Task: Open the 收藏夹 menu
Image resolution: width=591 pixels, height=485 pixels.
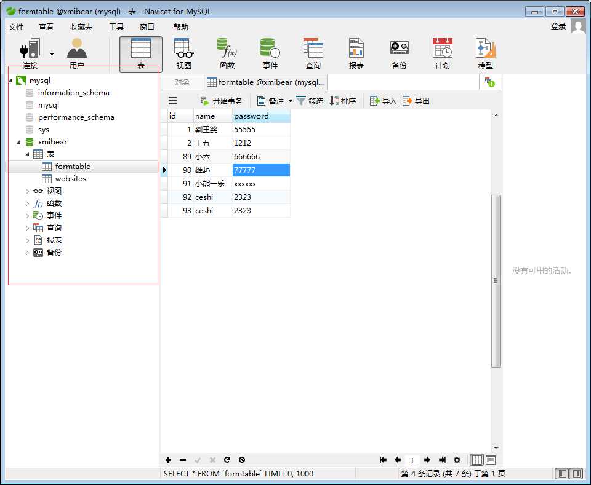Action: click(81, 26)
